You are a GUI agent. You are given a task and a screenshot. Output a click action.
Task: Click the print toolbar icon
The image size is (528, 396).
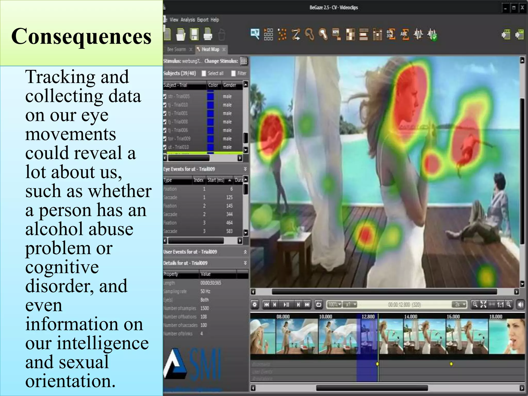[208, 35]
